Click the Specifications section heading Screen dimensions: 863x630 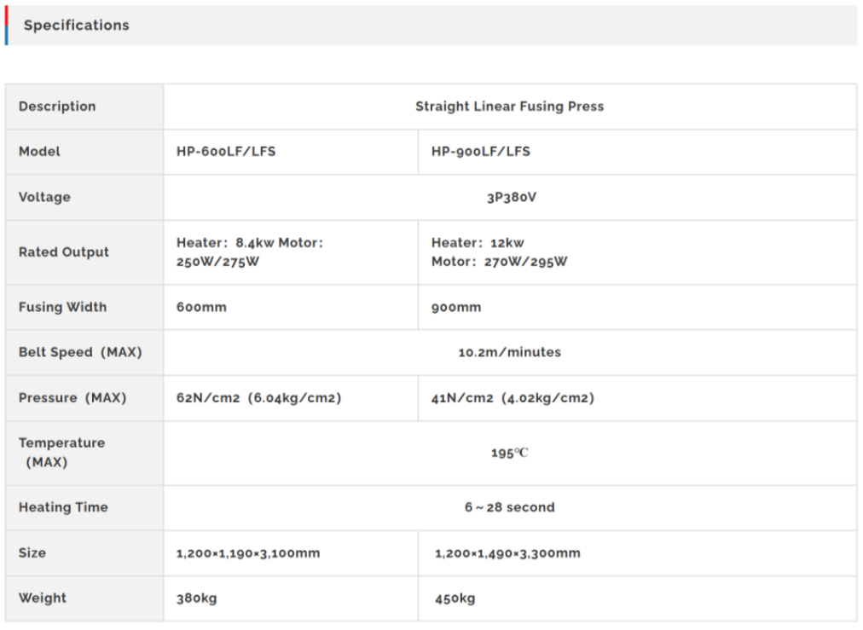click(x=77, y=26)
